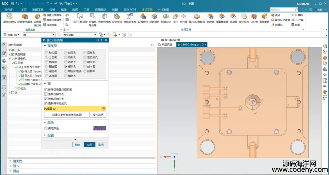329x175 pixels.
Task: Uncheck 排除已设置类型的面
Action: [46, 90]
